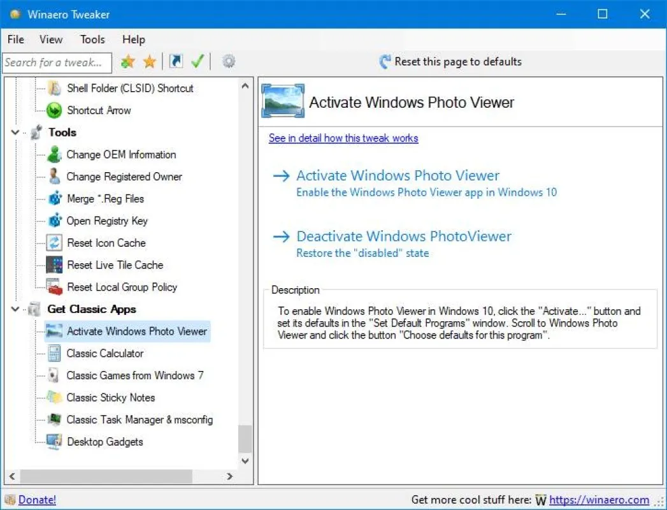Open the Donate! link
Screen dimensions: 667x510
(x=37, y=500)
